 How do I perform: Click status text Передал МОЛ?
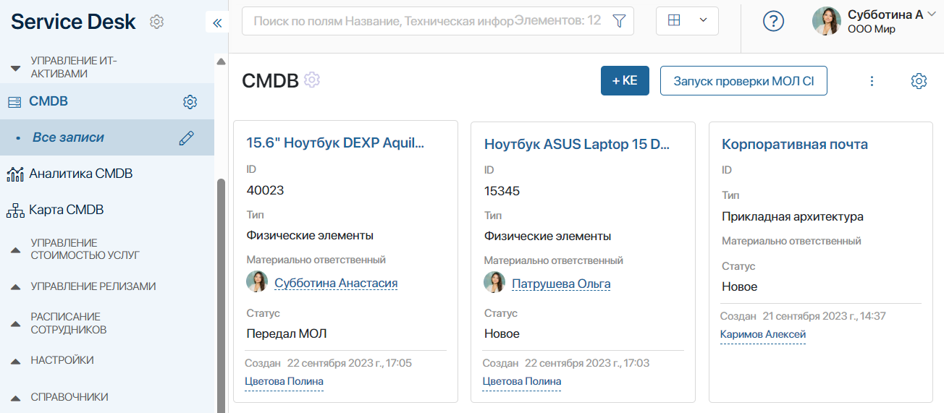(x=287, y=333)
